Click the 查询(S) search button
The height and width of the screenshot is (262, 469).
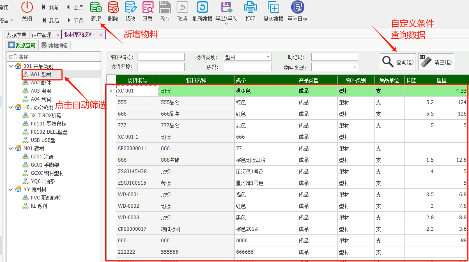[x=398, y=62]
